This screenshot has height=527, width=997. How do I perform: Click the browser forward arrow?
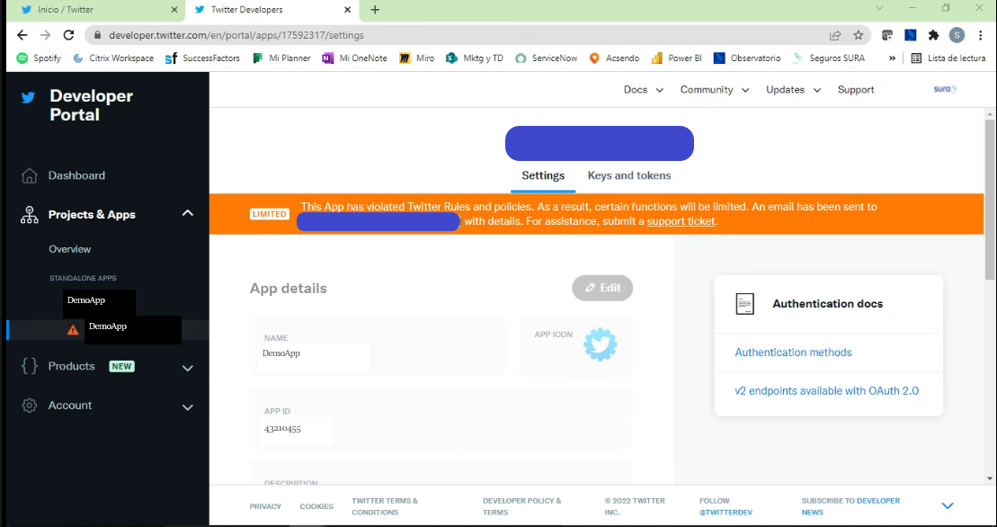pyautogui.click(x=45, y=36)
